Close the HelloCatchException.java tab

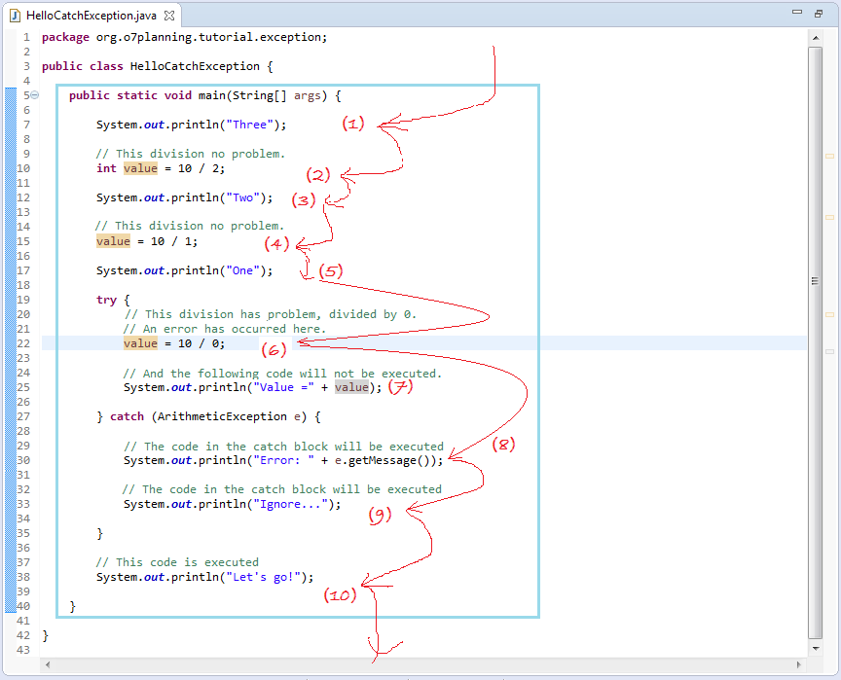169,16
